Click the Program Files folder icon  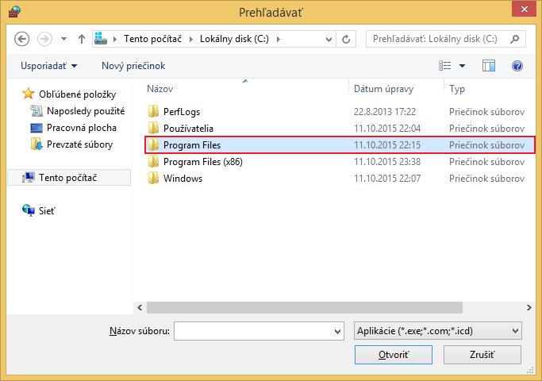pyautogui.click(x=153, y=144)
